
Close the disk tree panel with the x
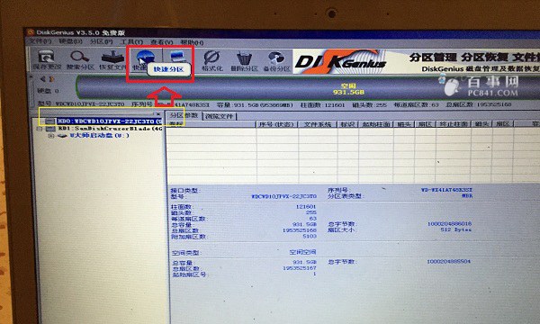pyautogui.click(x=158, y=114)
